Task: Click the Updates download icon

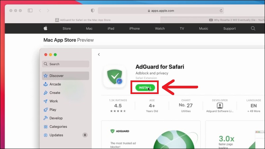Action: click(45, 135)
